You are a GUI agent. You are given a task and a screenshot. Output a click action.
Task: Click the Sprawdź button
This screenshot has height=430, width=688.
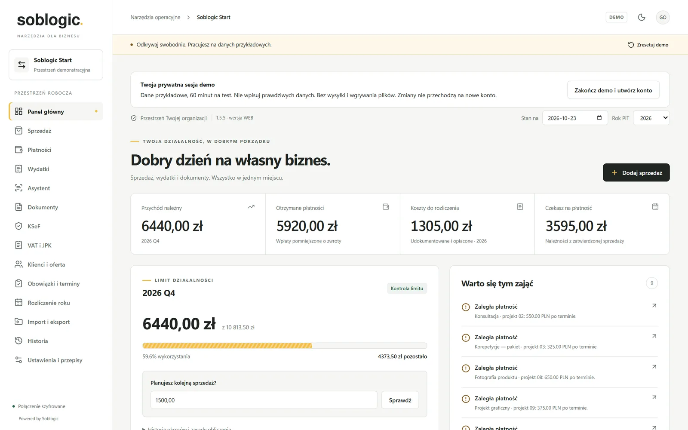[400, 400]
